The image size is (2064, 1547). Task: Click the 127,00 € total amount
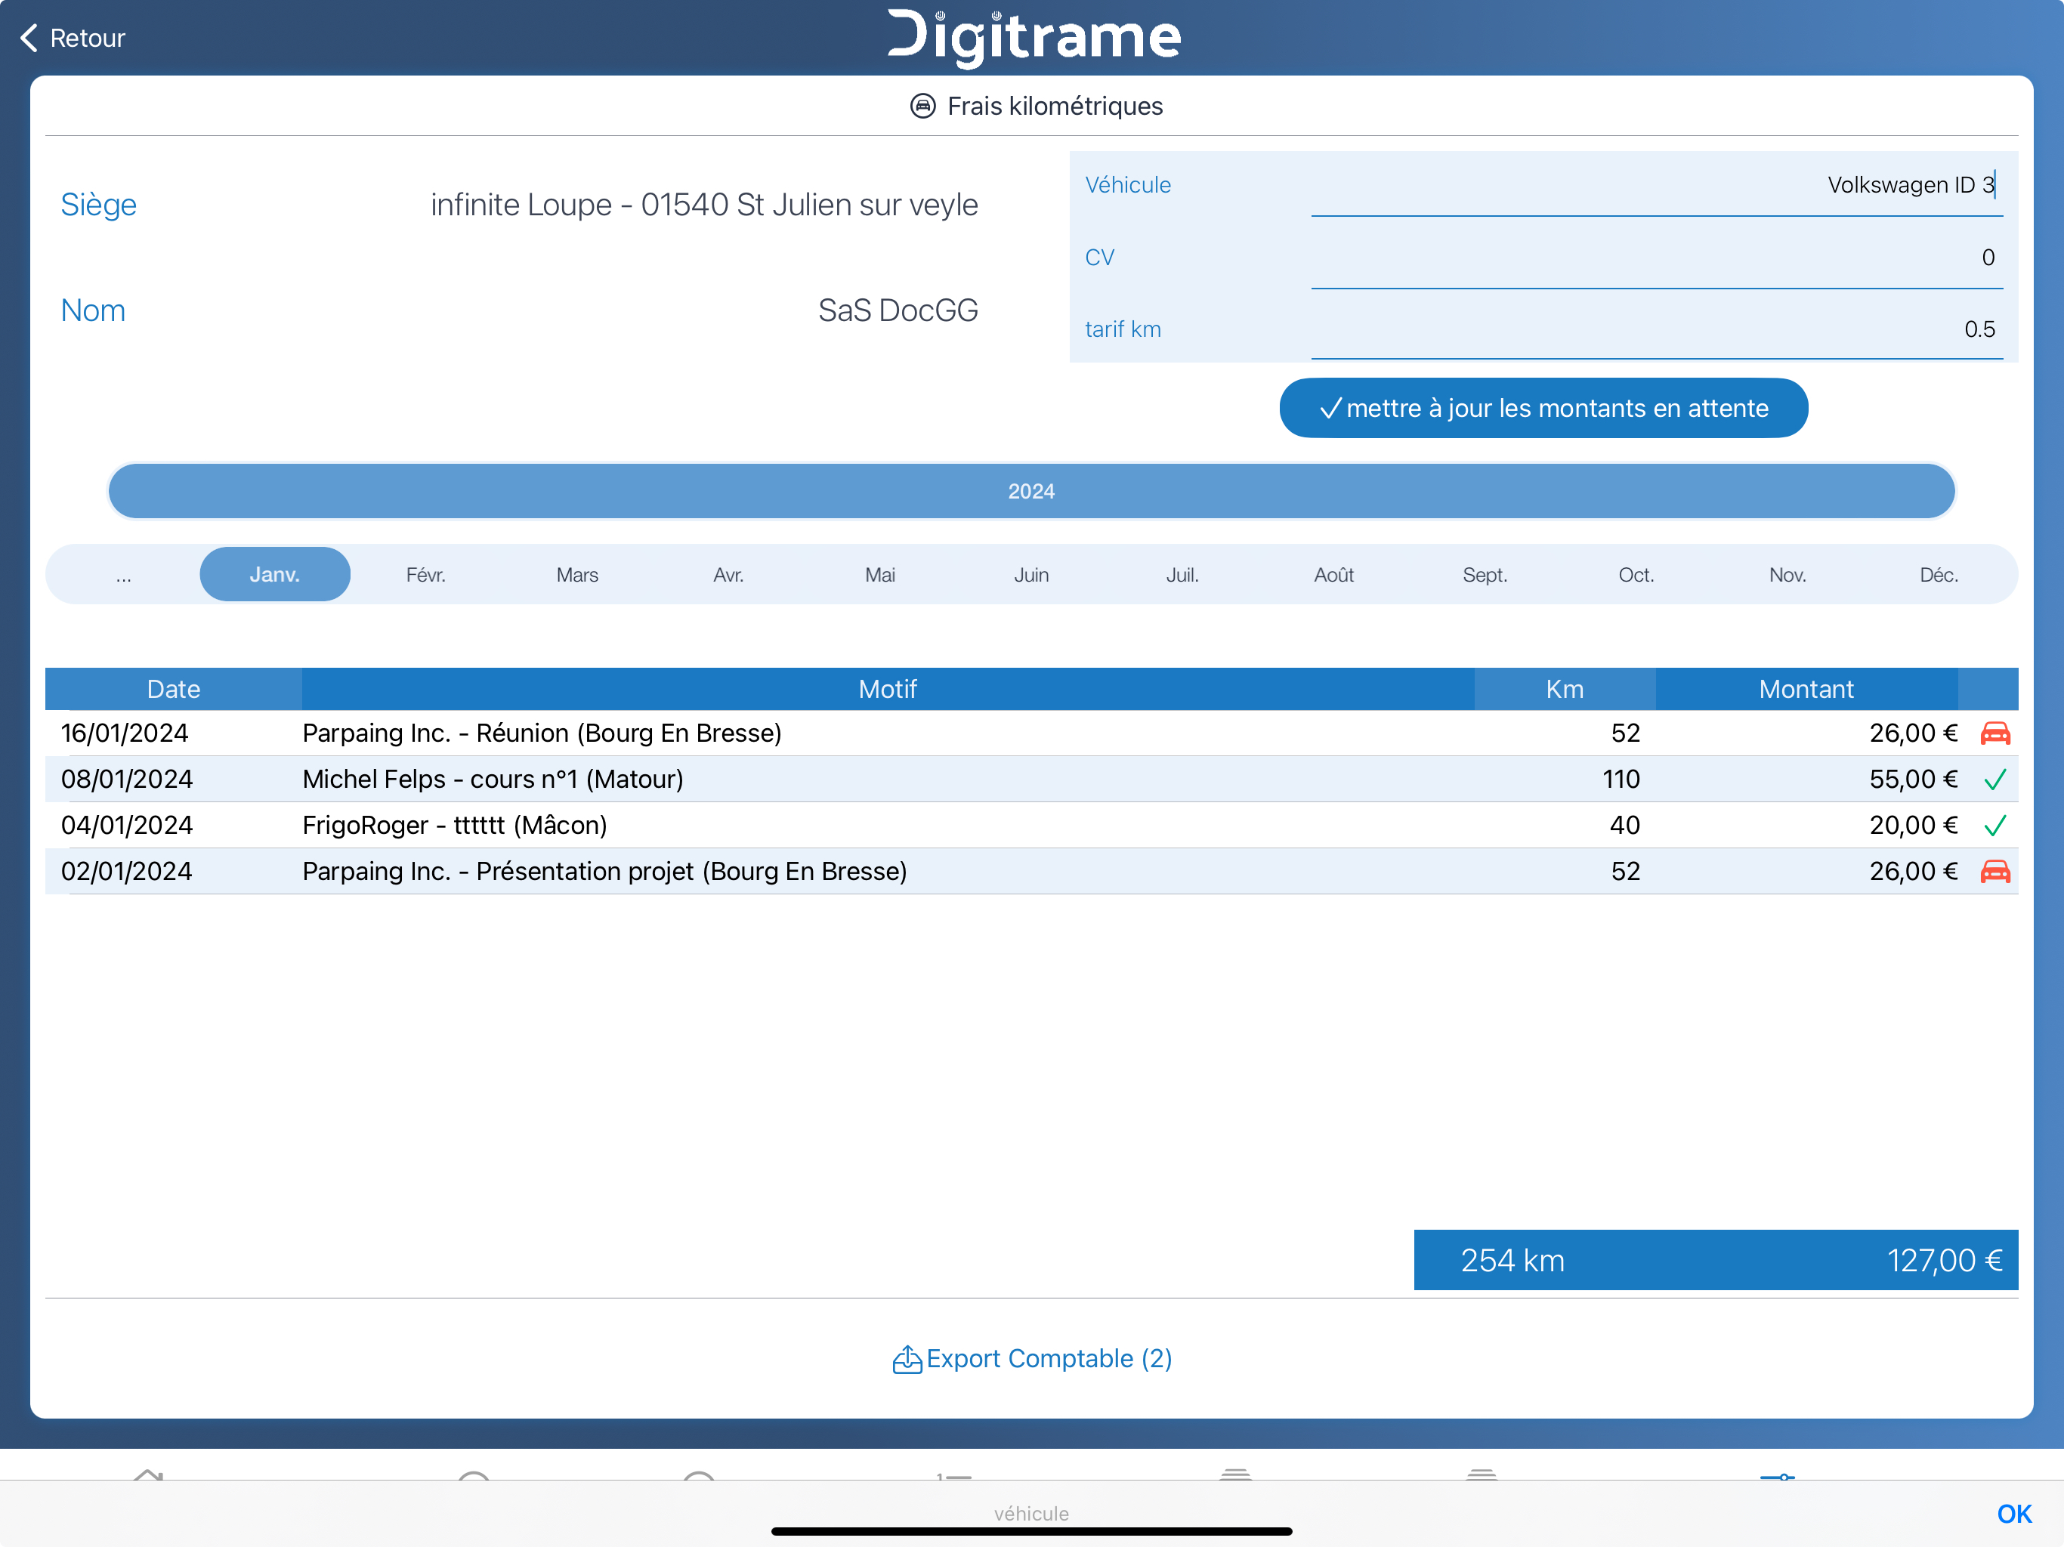[1945, 1261]
